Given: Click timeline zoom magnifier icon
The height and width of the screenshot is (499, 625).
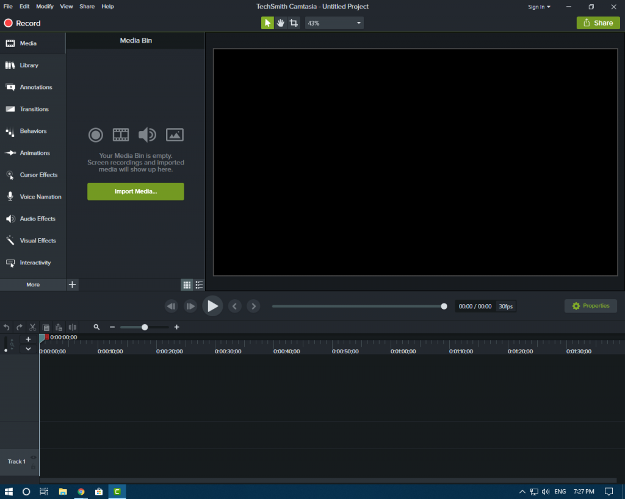Looking at the screenshot, I should point(96,327).
